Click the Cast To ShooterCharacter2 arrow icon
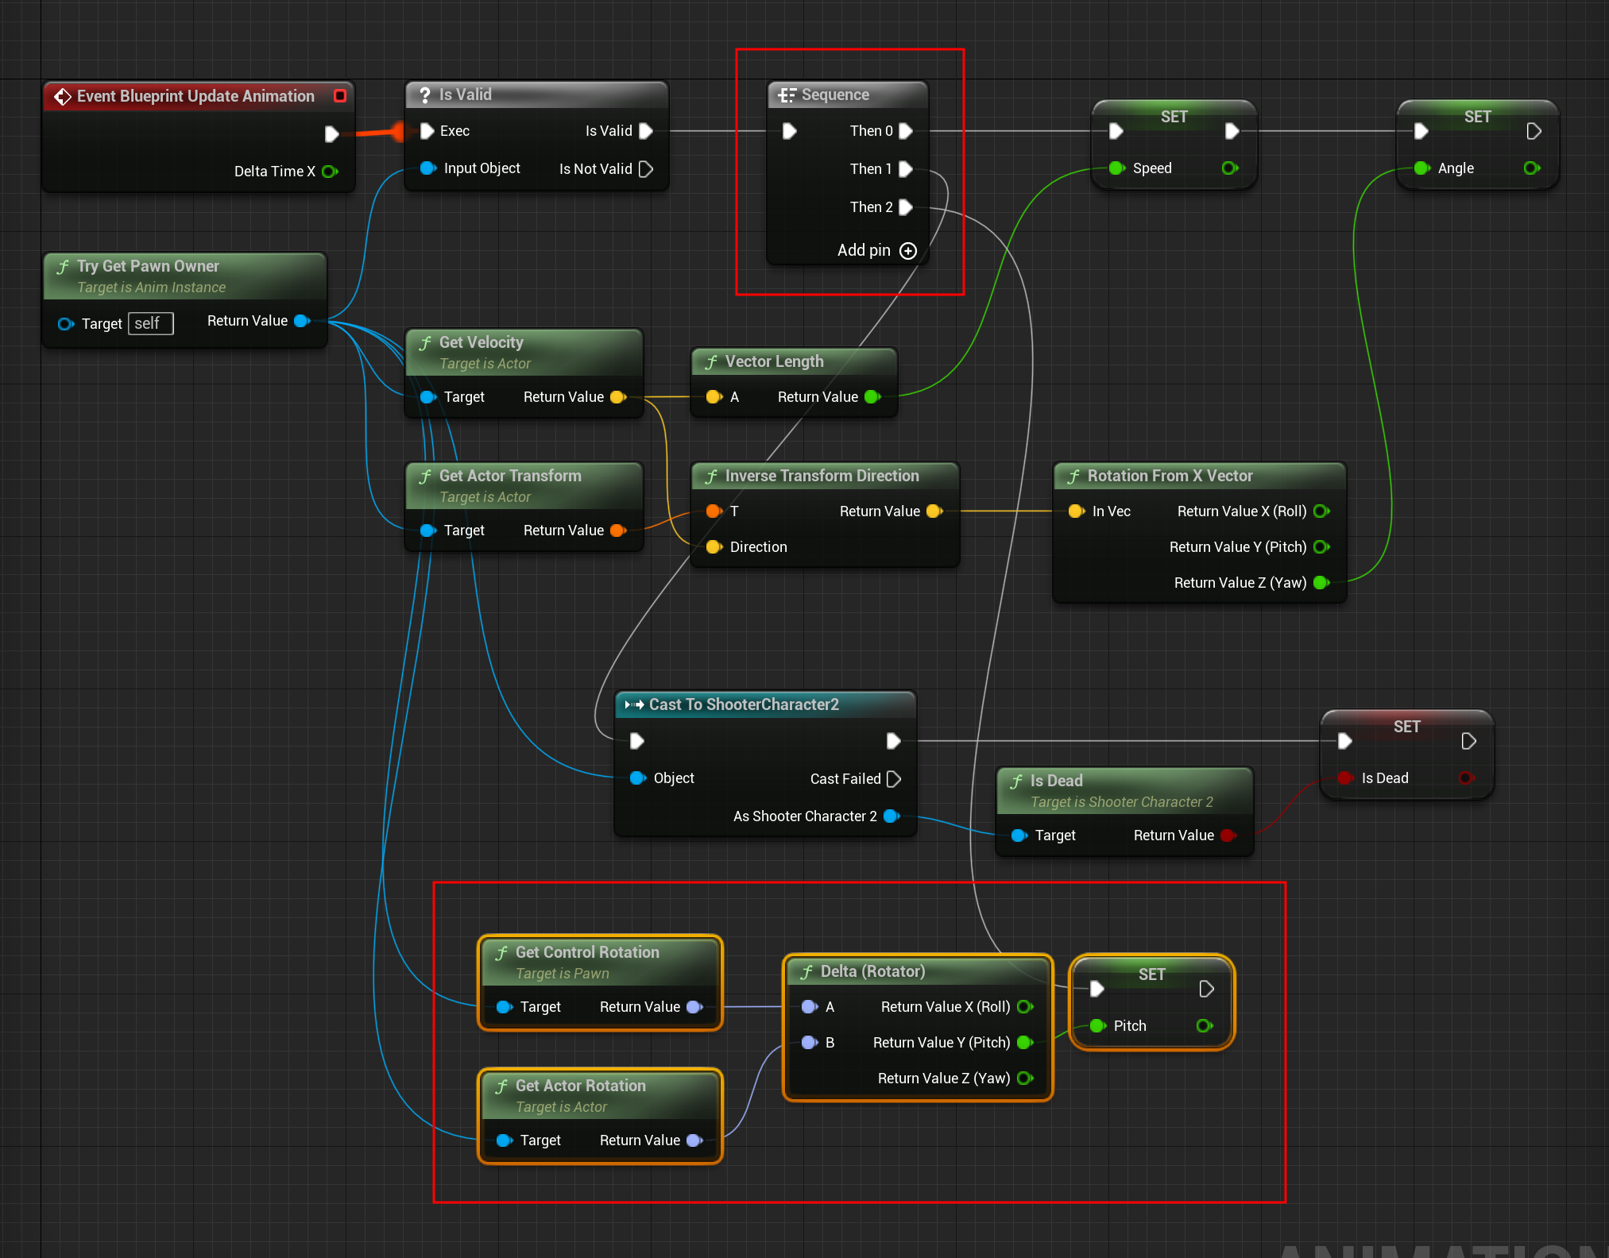The image size is (1609, 1258). [634, 704]
